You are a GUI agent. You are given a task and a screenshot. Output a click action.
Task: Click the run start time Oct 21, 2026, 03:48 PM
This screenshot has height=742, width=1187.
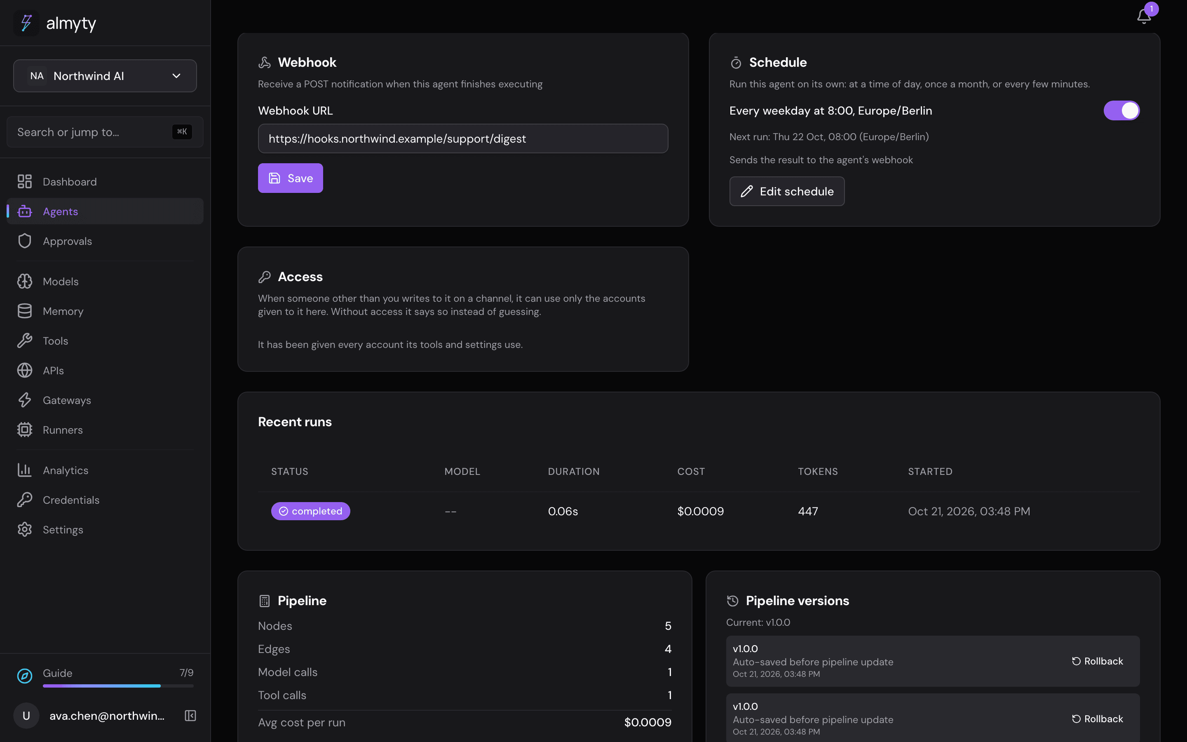969,511
